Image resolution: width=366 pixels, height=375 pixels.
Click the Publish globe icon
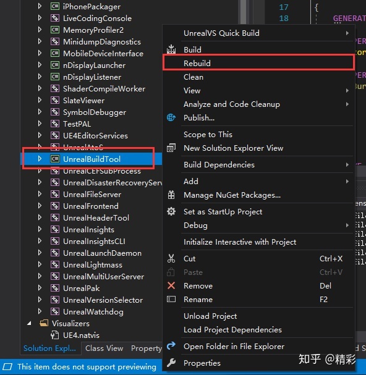[171, 117]
